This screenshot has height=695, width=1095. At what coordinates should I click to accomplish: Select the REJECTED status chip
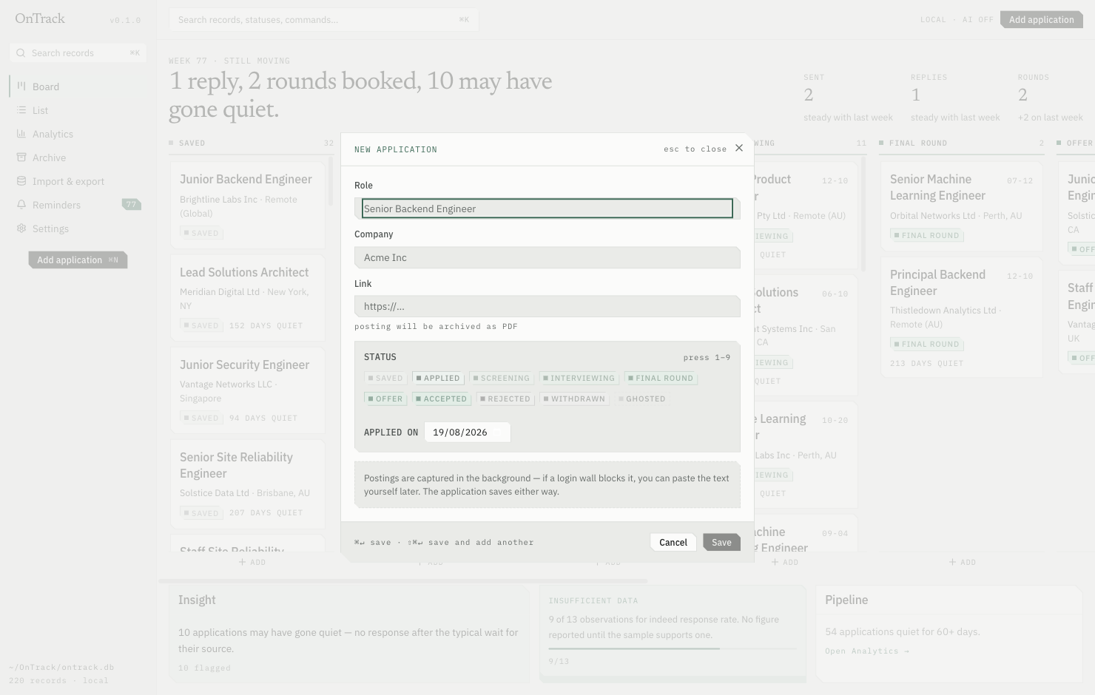point(505,399)
